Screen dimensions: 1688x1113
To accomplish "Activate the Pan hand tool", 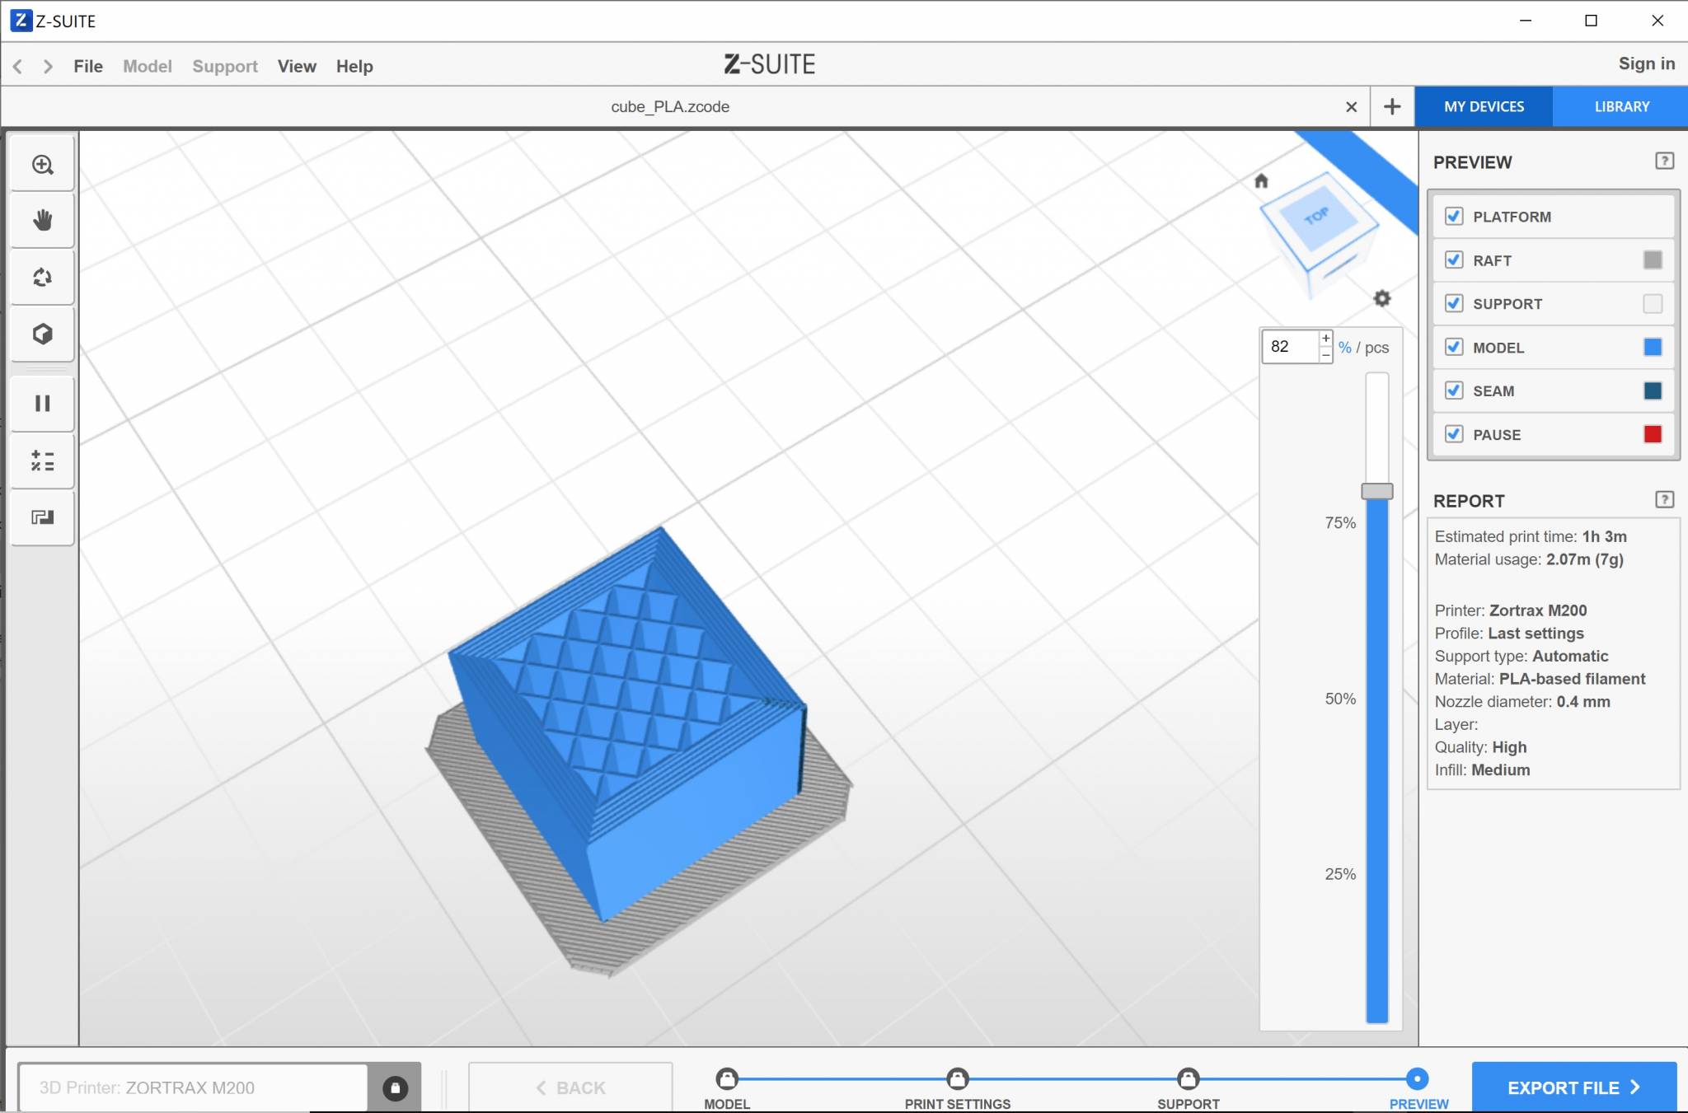I will click(x=43, y=221).
